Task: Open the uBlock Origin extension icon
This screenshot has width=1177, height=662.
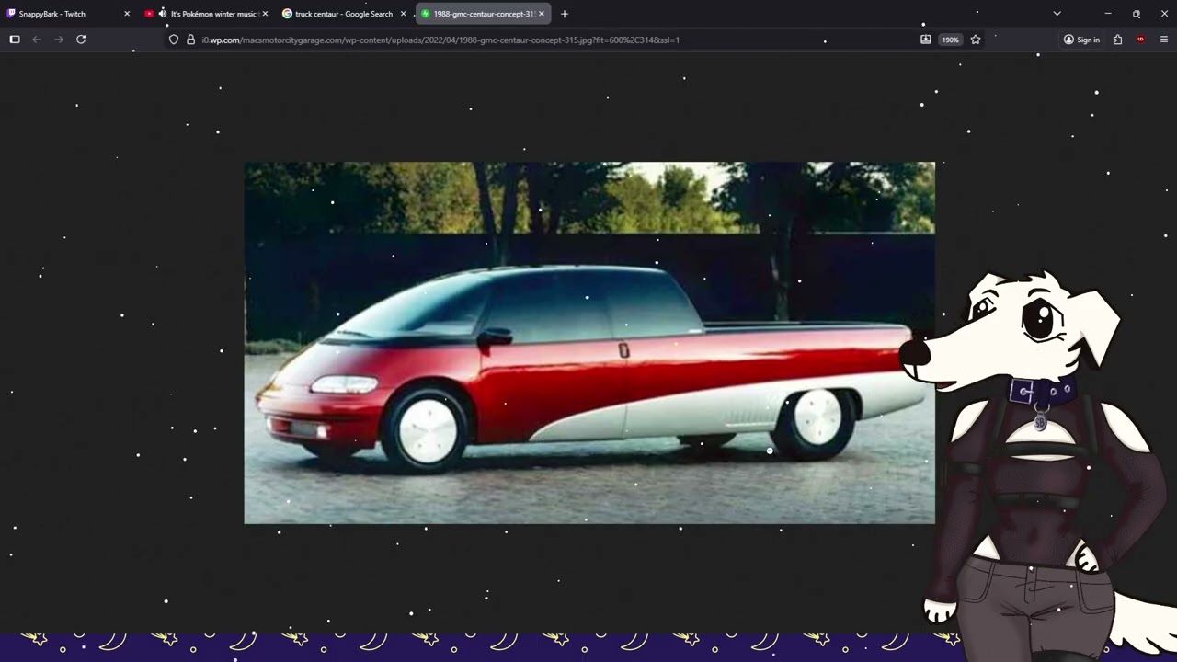Action: (x=1141, y=40)
